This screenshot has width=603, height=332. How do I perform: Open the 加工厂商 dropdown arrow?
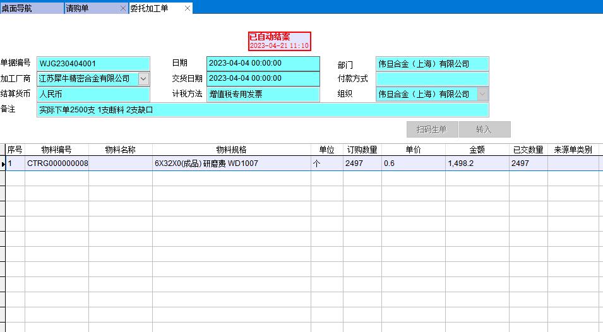click(x=143, y=79)
